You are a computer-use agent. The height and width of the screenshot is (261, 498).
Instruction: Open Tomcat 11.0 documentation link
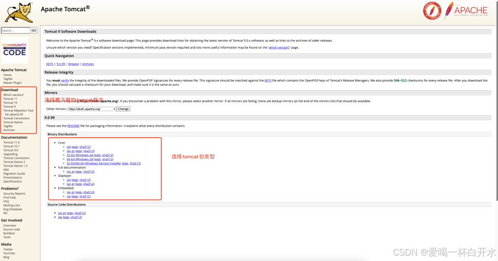click(11, 143)
